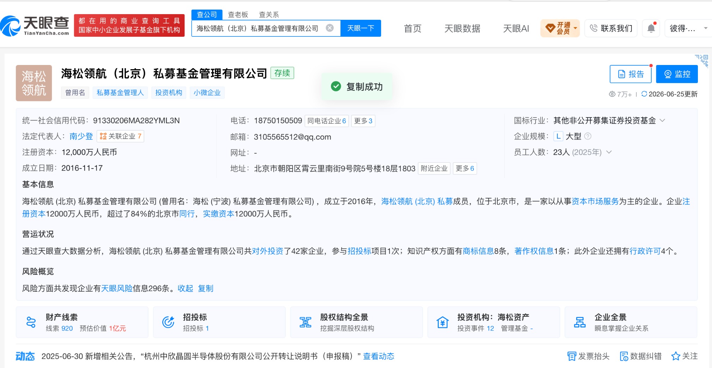Open the QR code icon at card corner
The width and height of the screenshot is (712, 368).
pyautogui.click(x=702, y=60)
